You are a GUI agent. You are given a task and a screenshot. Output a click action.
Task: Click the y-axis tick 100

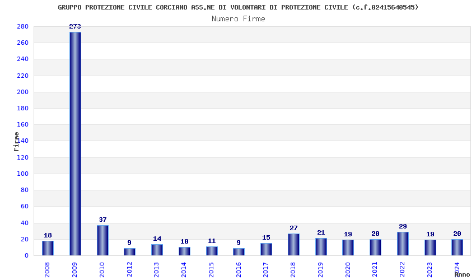tap(22, 174)
